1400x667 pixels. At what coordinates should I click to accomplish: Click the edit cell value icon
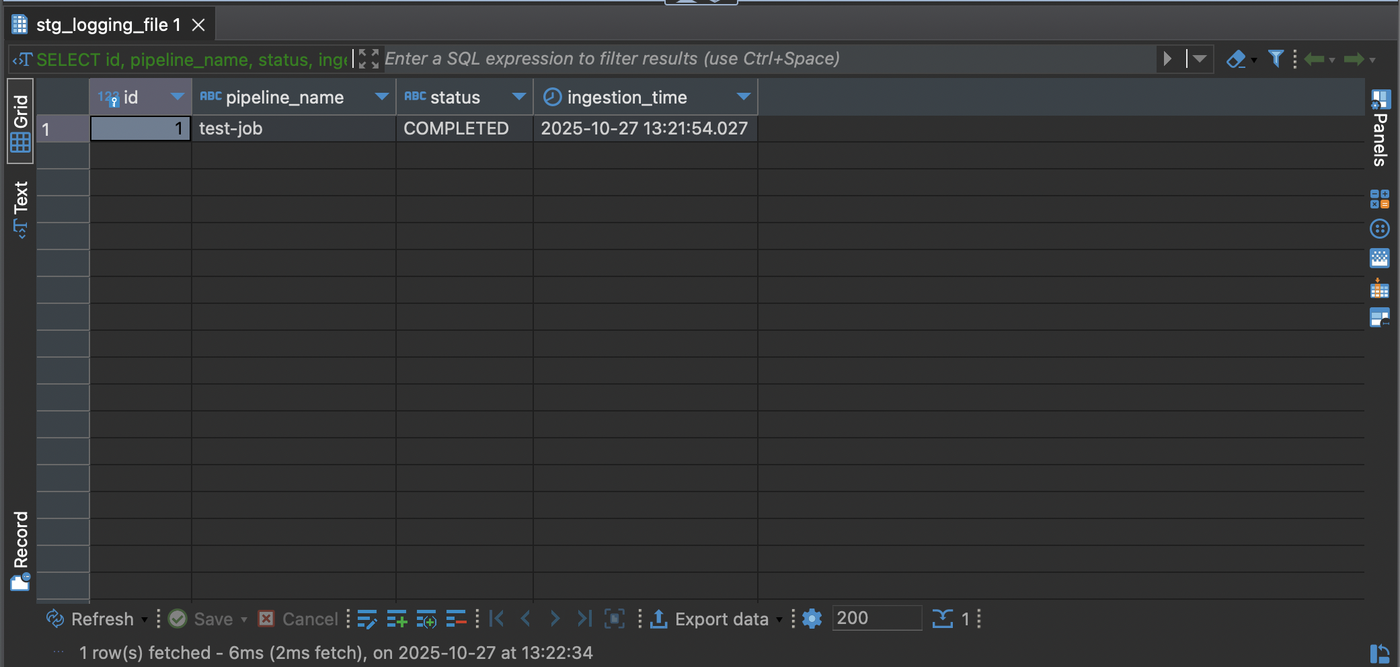367,619
